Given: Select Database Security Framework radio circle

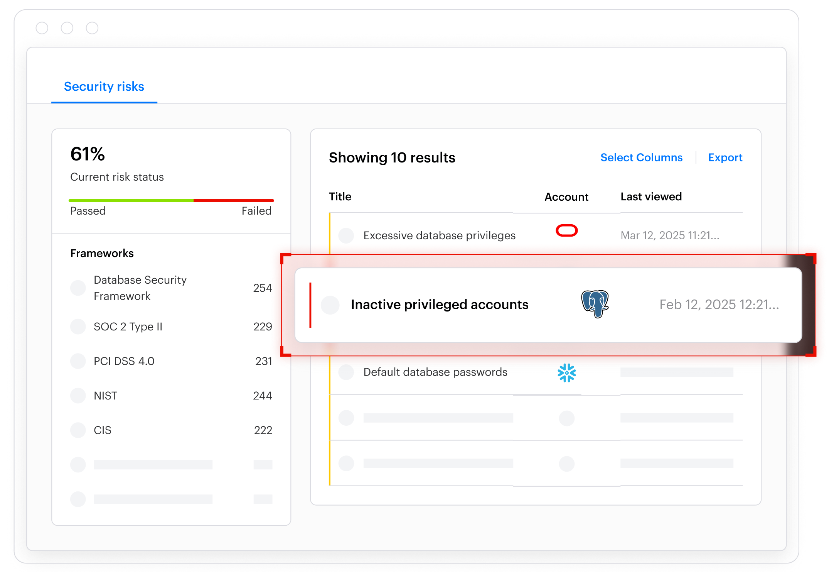Looking at the screenshot, I should click(78, 288).
